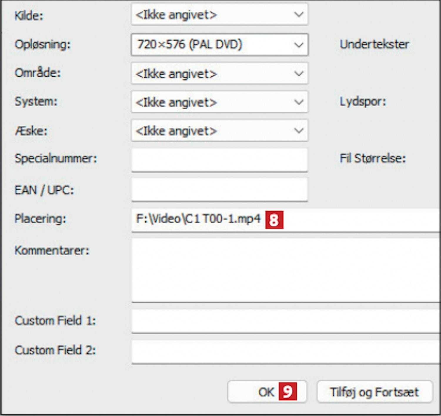Screen dimensions: 441x416
Task: Focus the Custom Field 1 input
Action: point(285,321)
